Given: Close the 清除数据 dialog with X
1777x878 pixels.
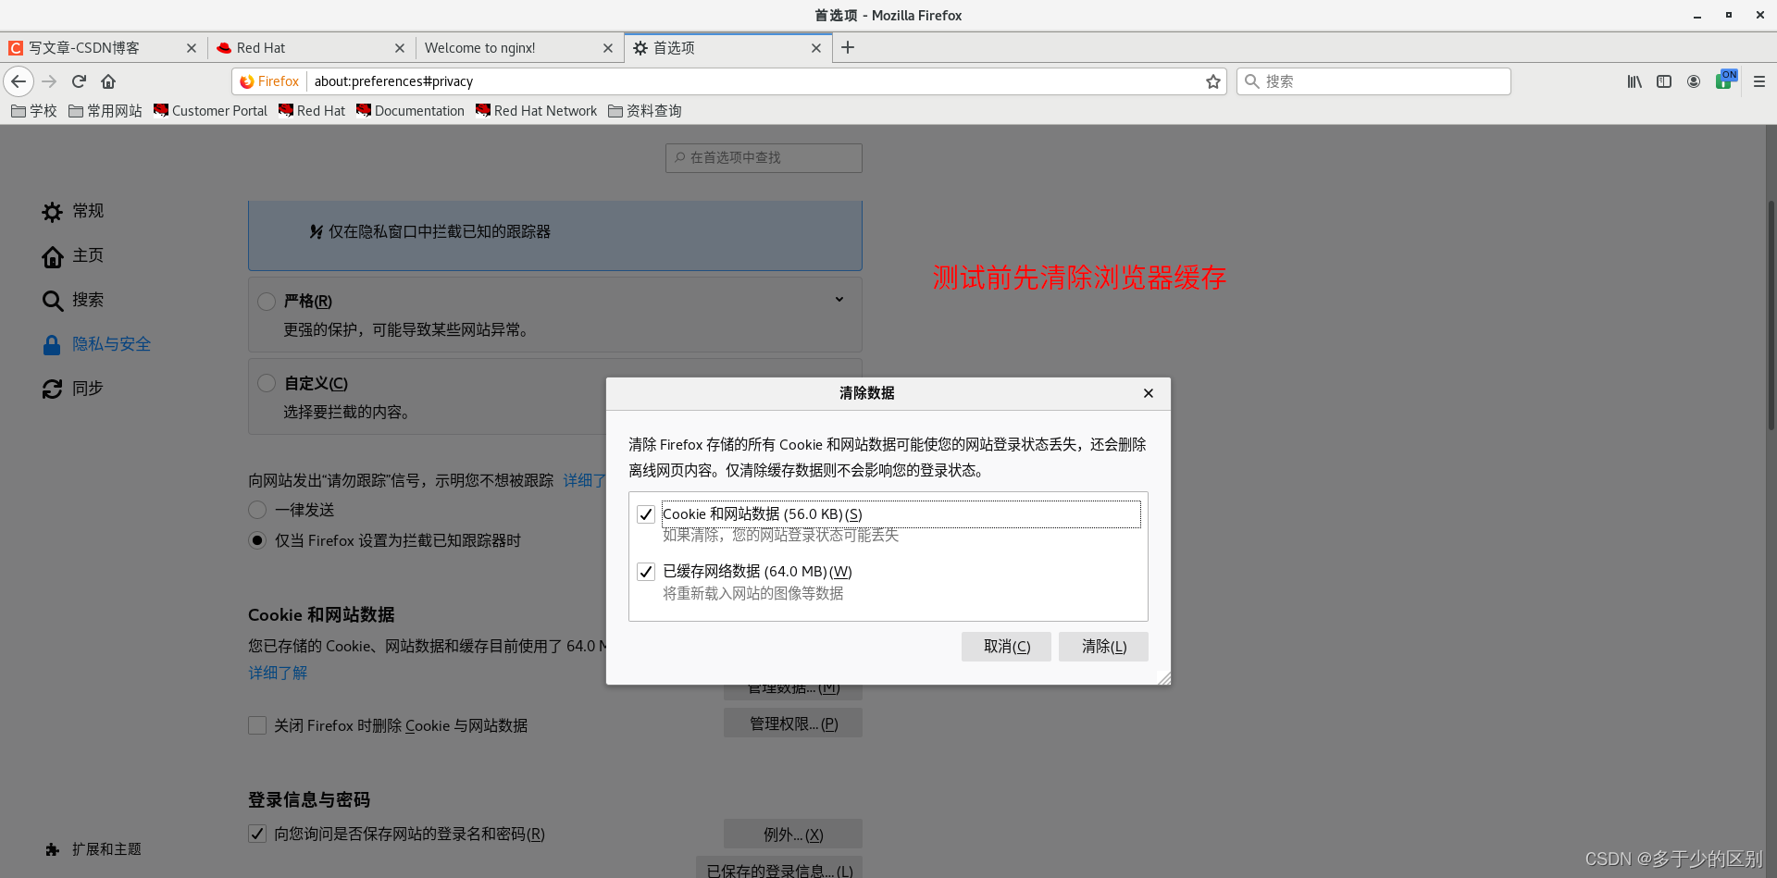Looking at the screenshot, I should [1149, 393].
